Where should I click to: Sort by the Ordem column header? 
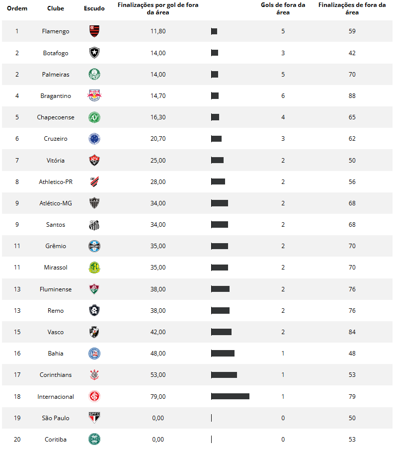tap(17, 8)
